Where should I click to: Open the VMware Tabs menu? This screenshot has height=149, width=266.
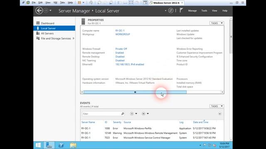point(62,2)
